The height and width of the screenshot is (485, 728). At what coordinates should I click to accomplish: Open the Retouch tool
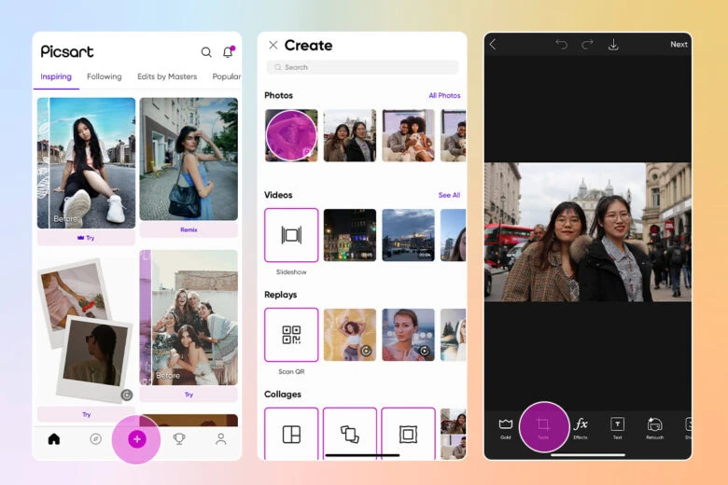point(654,425)
